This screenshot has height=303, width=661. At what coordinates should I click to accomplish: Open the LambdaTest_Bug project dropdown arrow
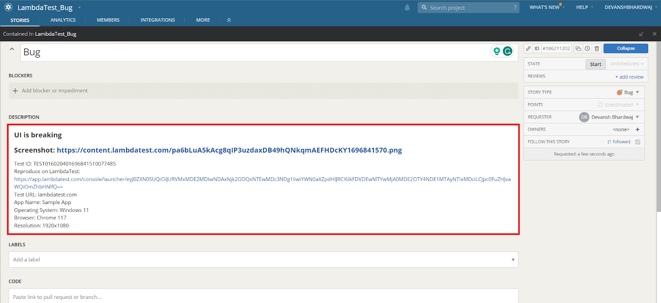[x=79, y=7]
